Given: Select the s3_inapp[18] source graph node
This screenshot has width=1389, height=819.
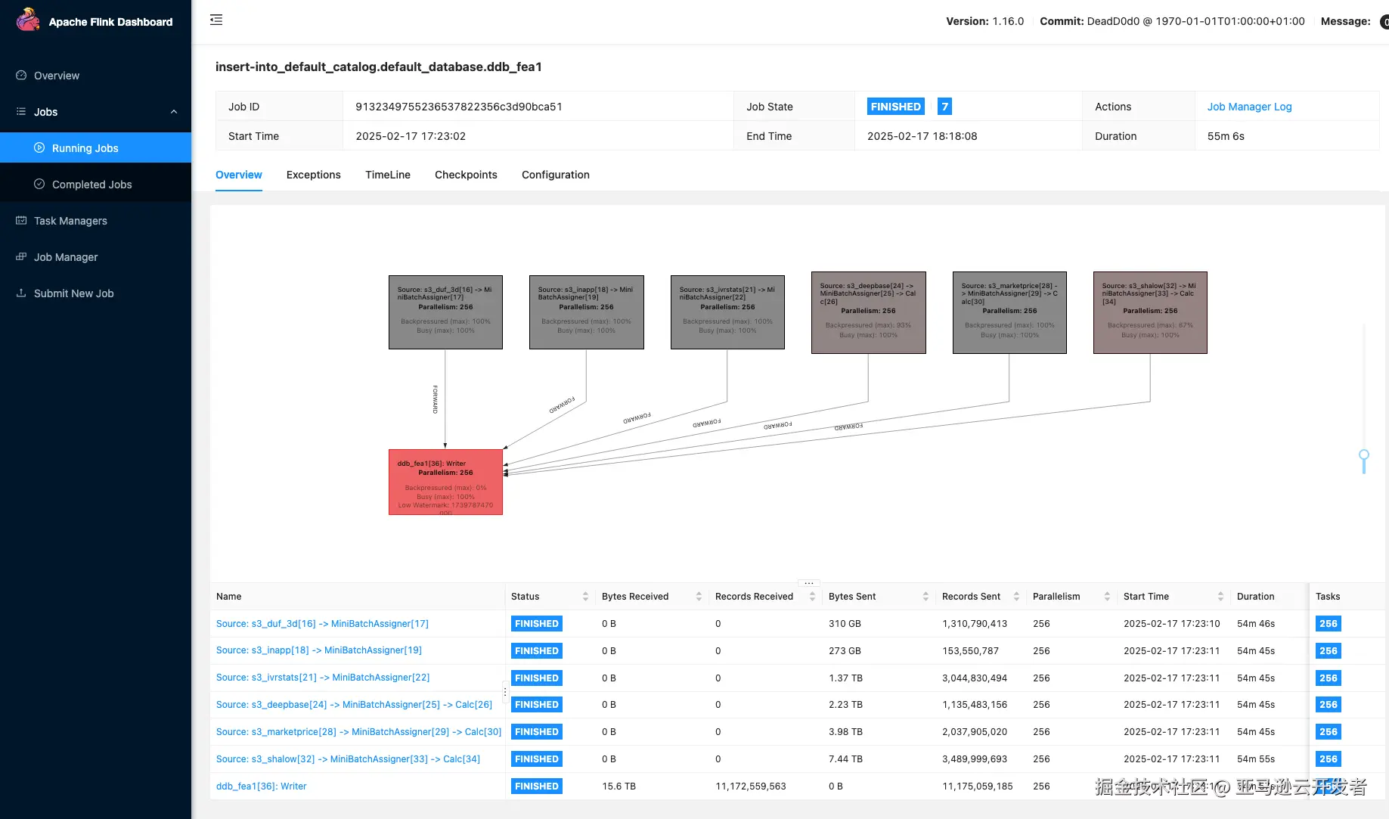Looking at the screenshot, I should pyautogui.click(x=586, y=312).
